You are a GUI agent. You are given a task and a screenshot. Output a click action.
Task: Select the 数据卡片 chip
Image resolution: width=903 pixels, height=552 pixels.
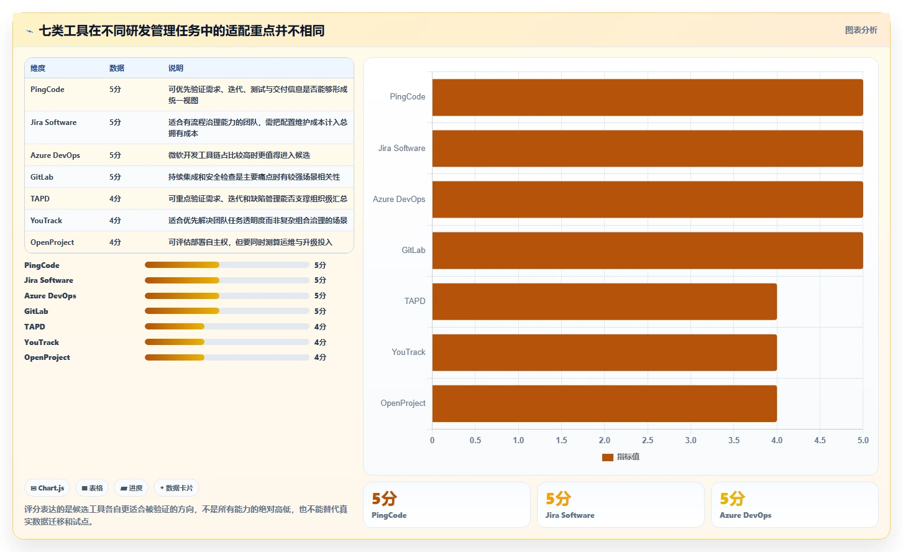click(176, 488)
